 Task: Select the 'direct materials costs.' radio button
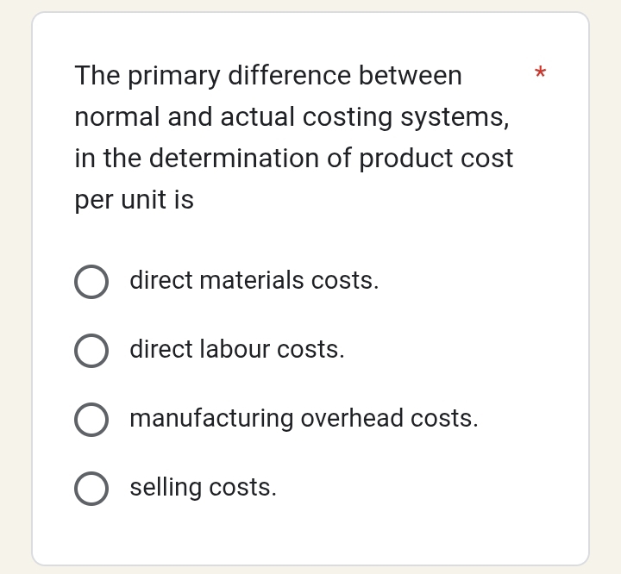[91, 282]
